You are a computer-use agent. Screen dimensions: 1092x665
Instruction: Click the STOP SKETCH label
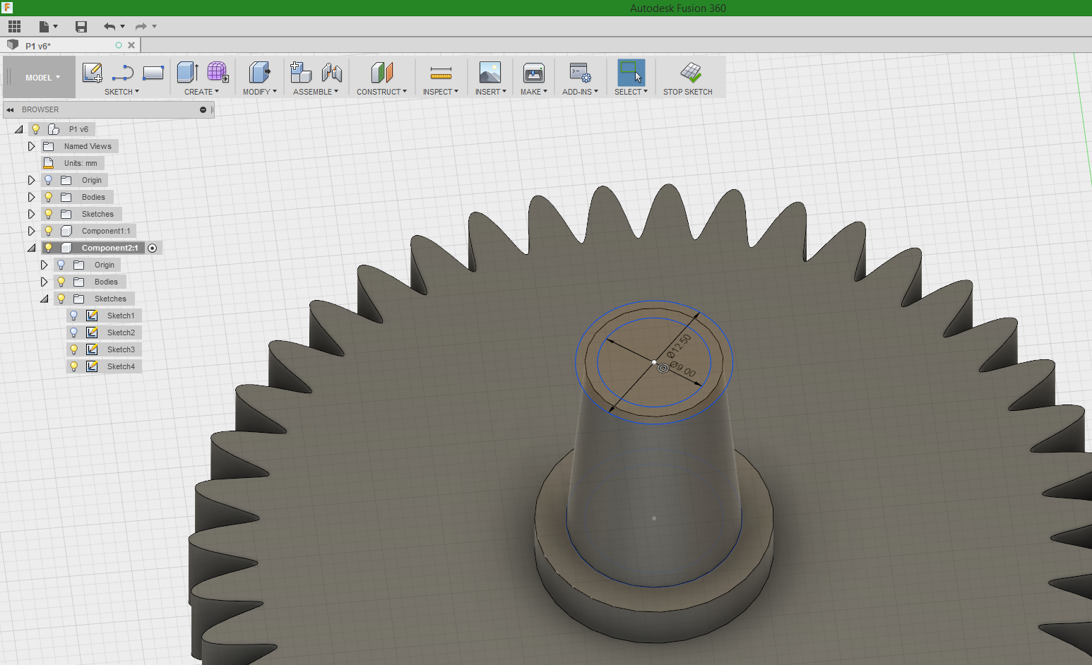(x=688, y=92)
